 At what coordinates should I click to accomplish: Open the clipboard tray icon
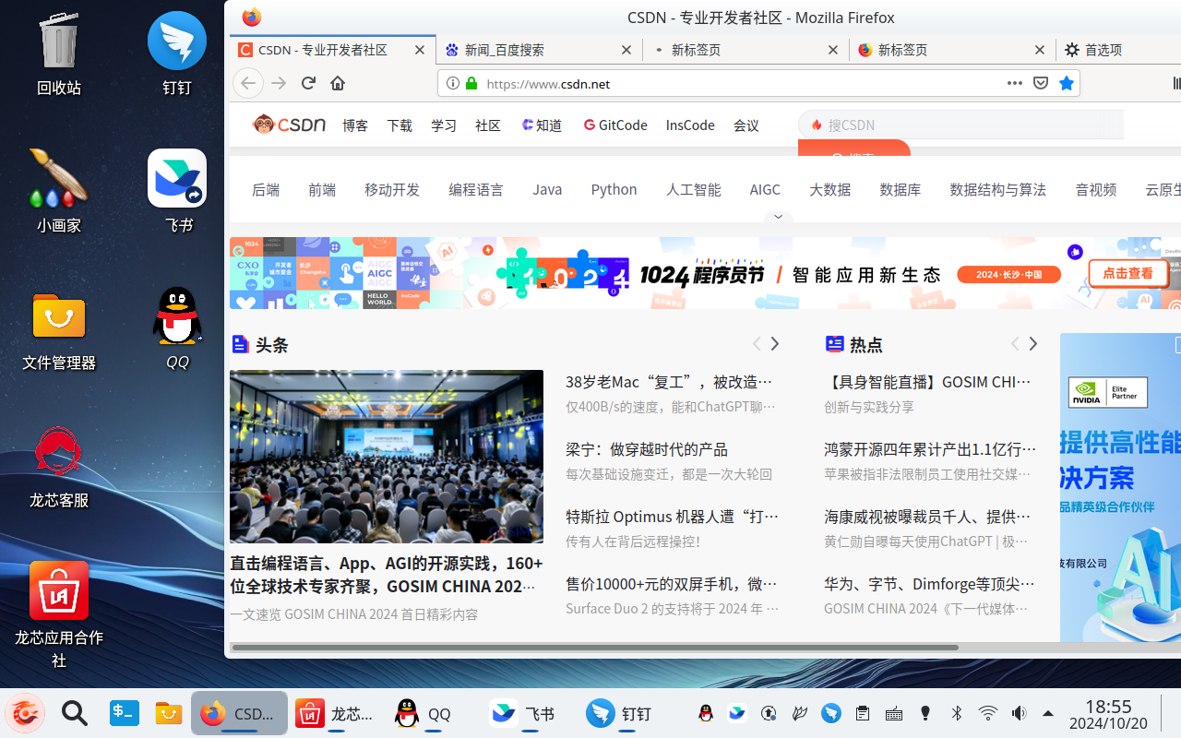click(862, 713)
